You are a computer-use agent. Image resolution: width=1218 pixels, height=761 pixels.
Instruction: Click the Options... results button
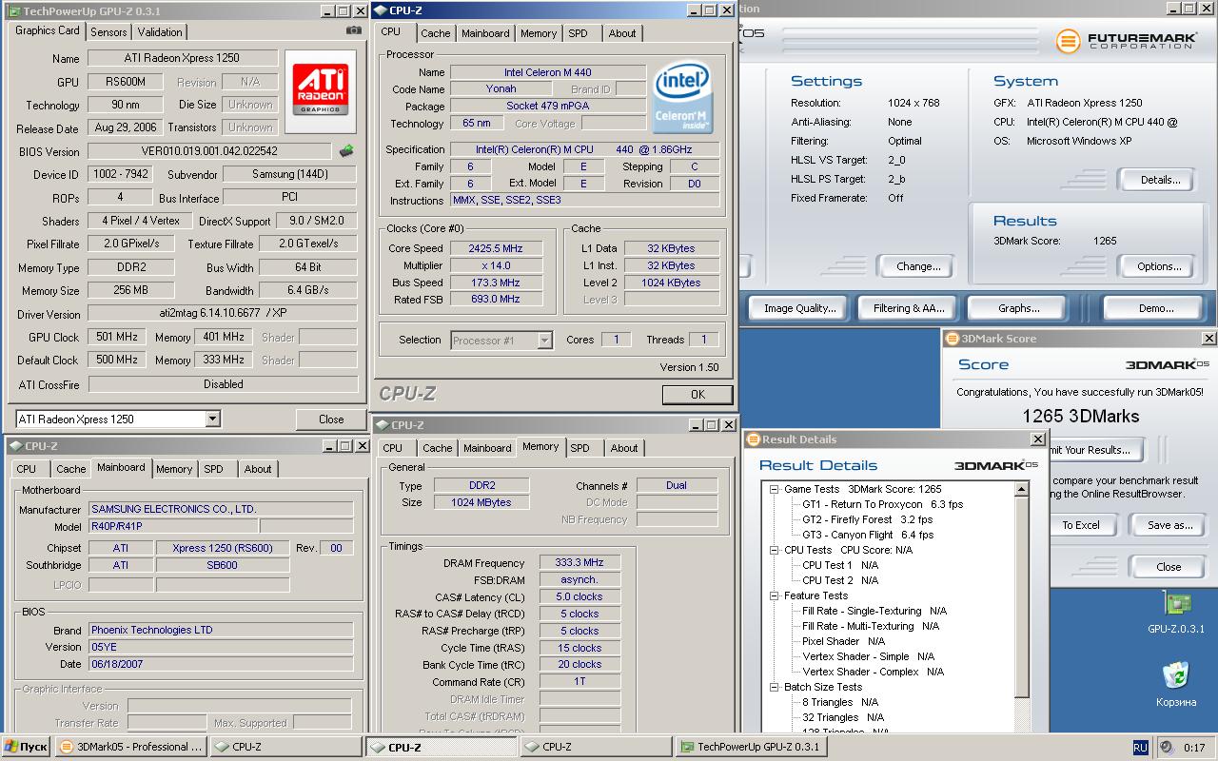pos(1159,266)
